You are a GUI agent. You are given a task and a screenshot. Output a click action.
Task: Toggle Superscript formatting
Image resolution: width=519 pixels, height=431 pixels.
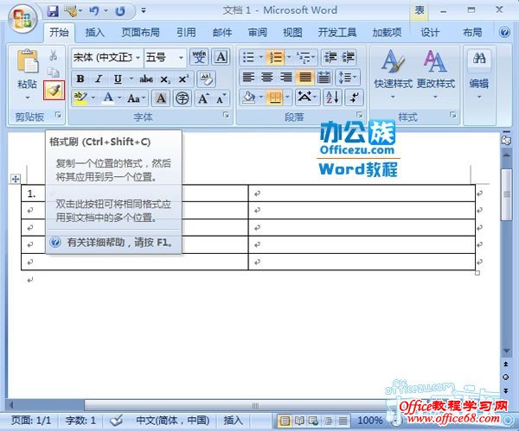coord(183,79)
